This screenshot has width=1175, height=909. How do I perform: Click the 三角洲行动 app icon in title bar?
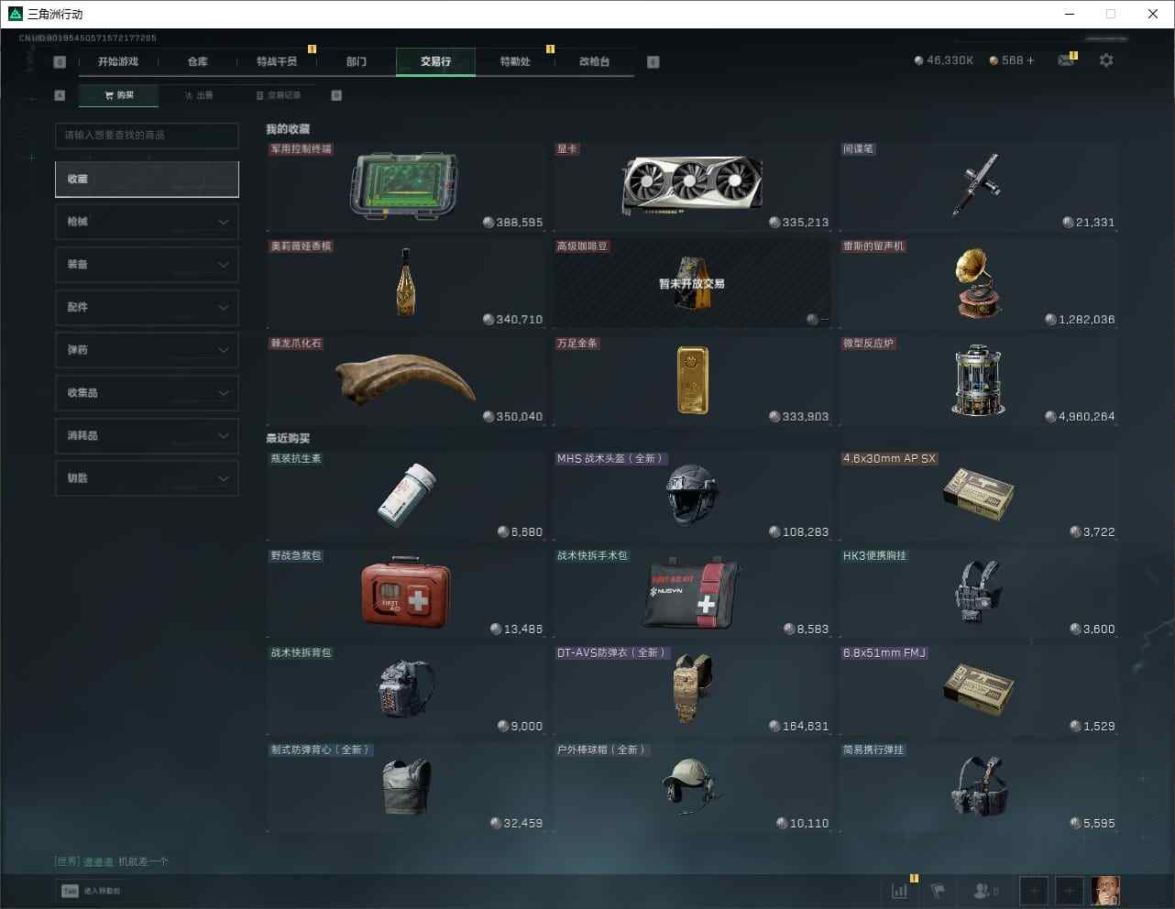pyautogui.click(x=15, y=14)
